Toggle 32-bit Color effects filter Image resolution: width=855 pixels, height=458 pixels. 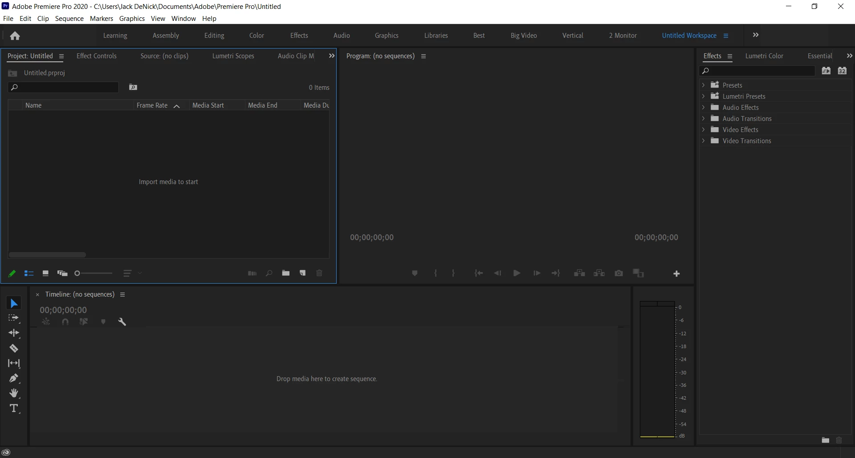pos(842,71)
